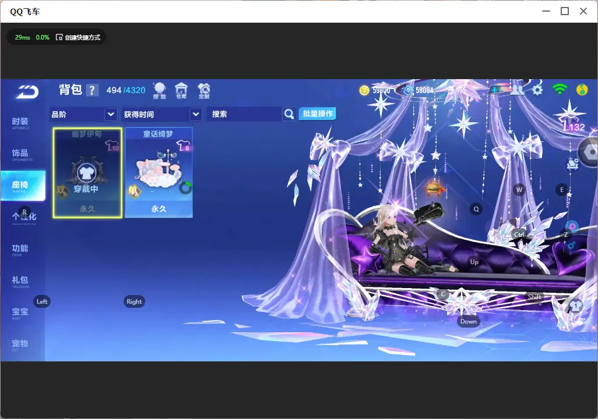This screenshot has height=419, width=598.
Task: Open the 仓库 warehouse icon
Action: [181, 91]
